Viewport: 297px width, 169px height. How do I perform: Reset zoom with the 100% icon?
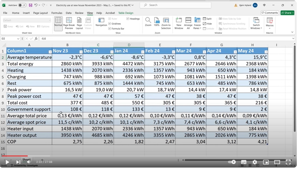[x=156, y=22]
